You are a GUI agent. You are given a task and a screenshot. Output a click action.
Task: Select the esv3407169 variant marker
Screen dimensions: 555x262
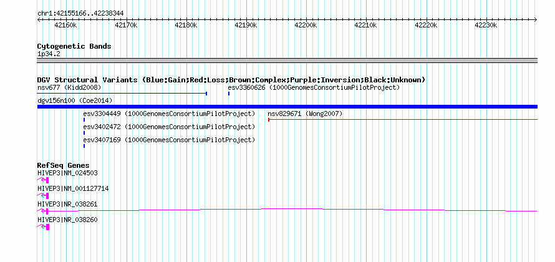(x=84, y=146)
